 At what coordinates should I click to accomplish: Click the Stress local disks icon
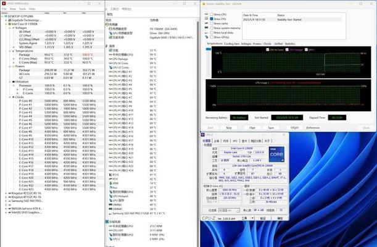(206, 33)
